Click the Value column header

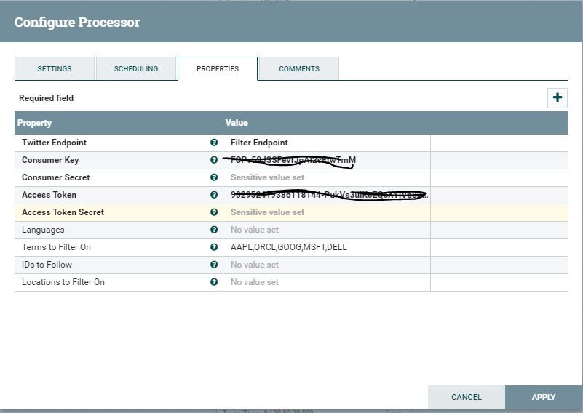(x=237, y=123)
